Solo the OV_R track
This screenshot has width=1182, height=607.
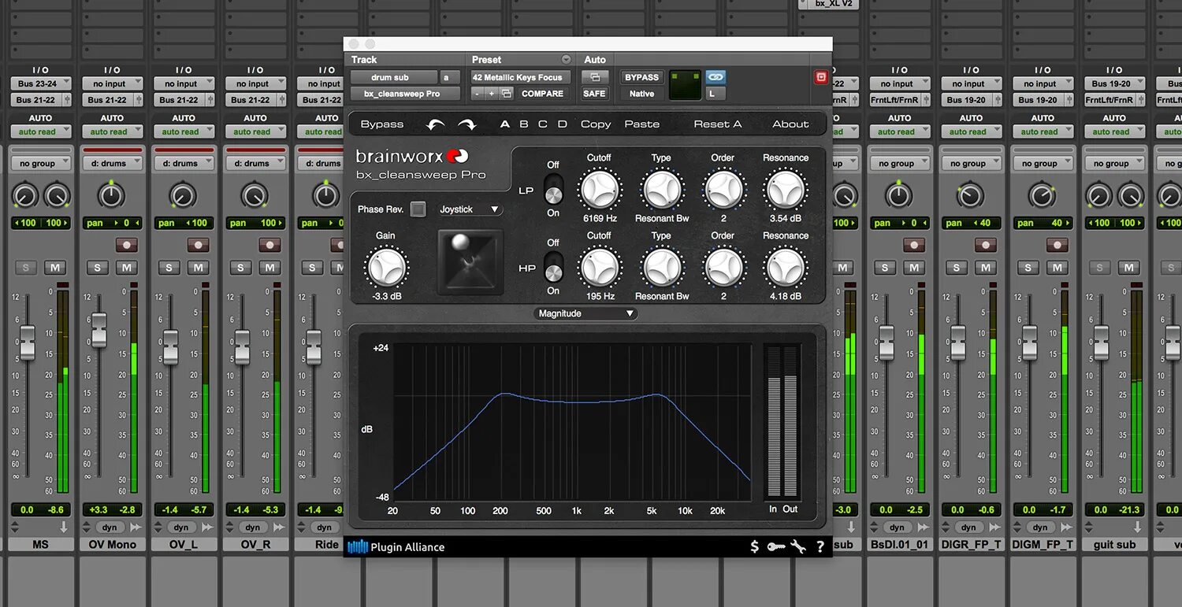pyautogui.click(x=240, y=268)
